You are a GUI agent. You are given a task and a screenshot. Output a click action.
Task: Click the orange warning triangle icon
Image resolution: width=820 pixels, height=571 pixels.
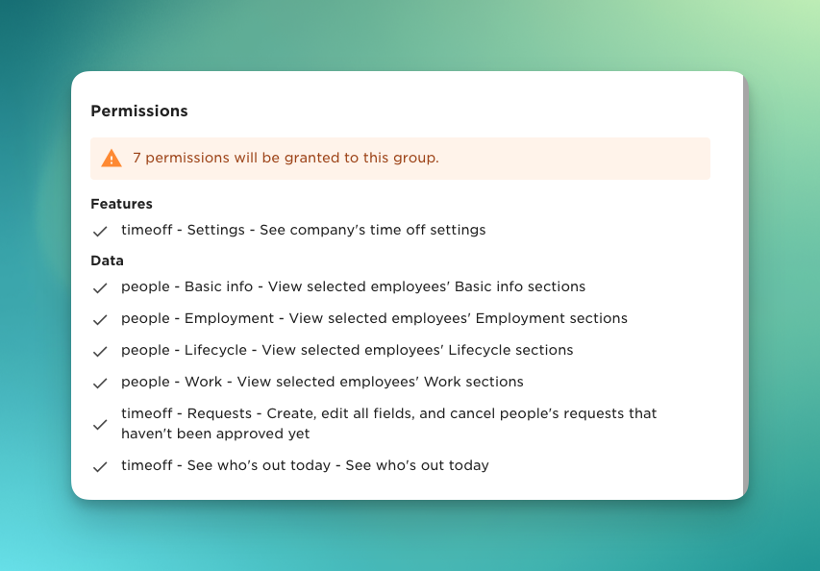pos(112,159)
